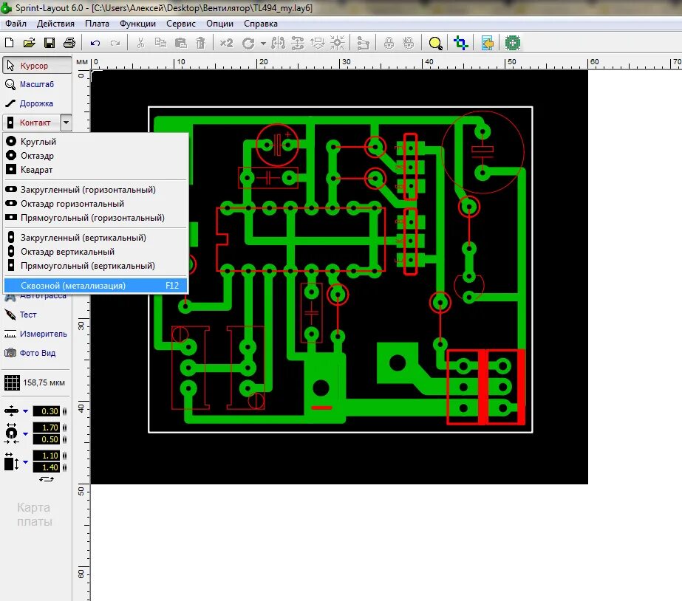Select the Масштаб zoom tool
Screen dimensions: 682x601
(x=37, y=84)
